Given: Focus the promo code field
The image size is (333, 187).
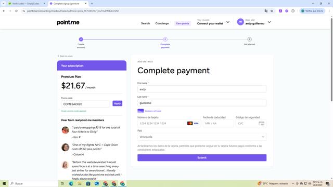Looking at the screenshot, I should point(85,104).
